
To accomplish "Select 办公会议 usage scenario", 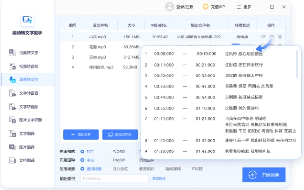I will (117, 169).
